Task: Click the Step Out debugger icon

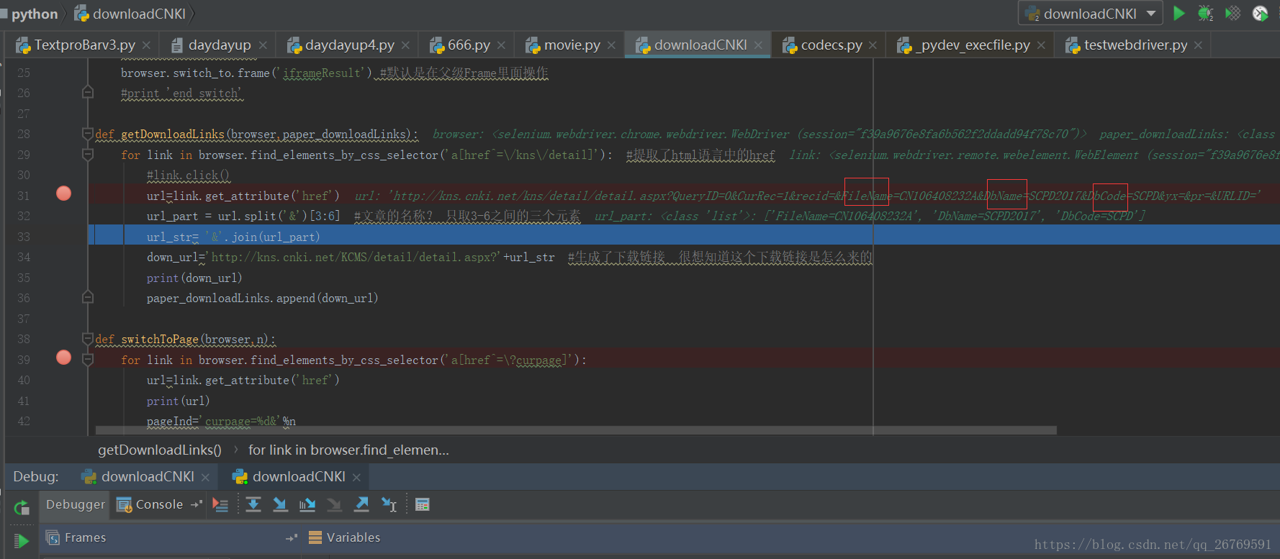Action: click(x=361, y=505)
